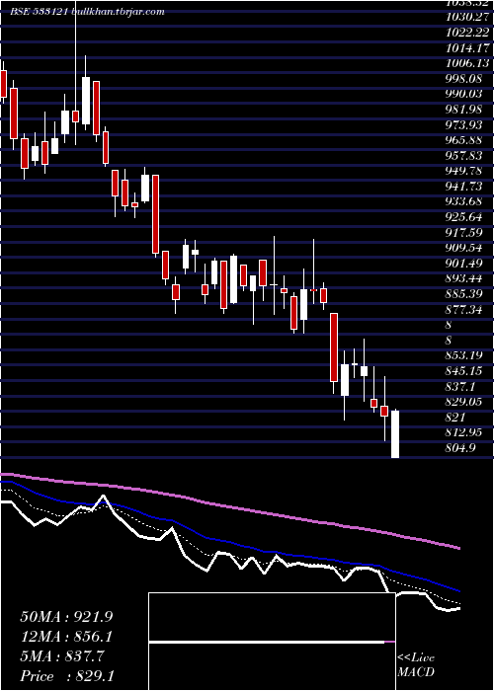Screen dimensions: 494x691
Task: Select the 925.64 price level
Action: pos(465,218)
